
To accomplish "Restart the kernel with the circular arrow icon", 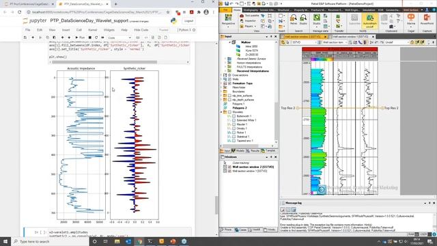I will tap(96, 38).
